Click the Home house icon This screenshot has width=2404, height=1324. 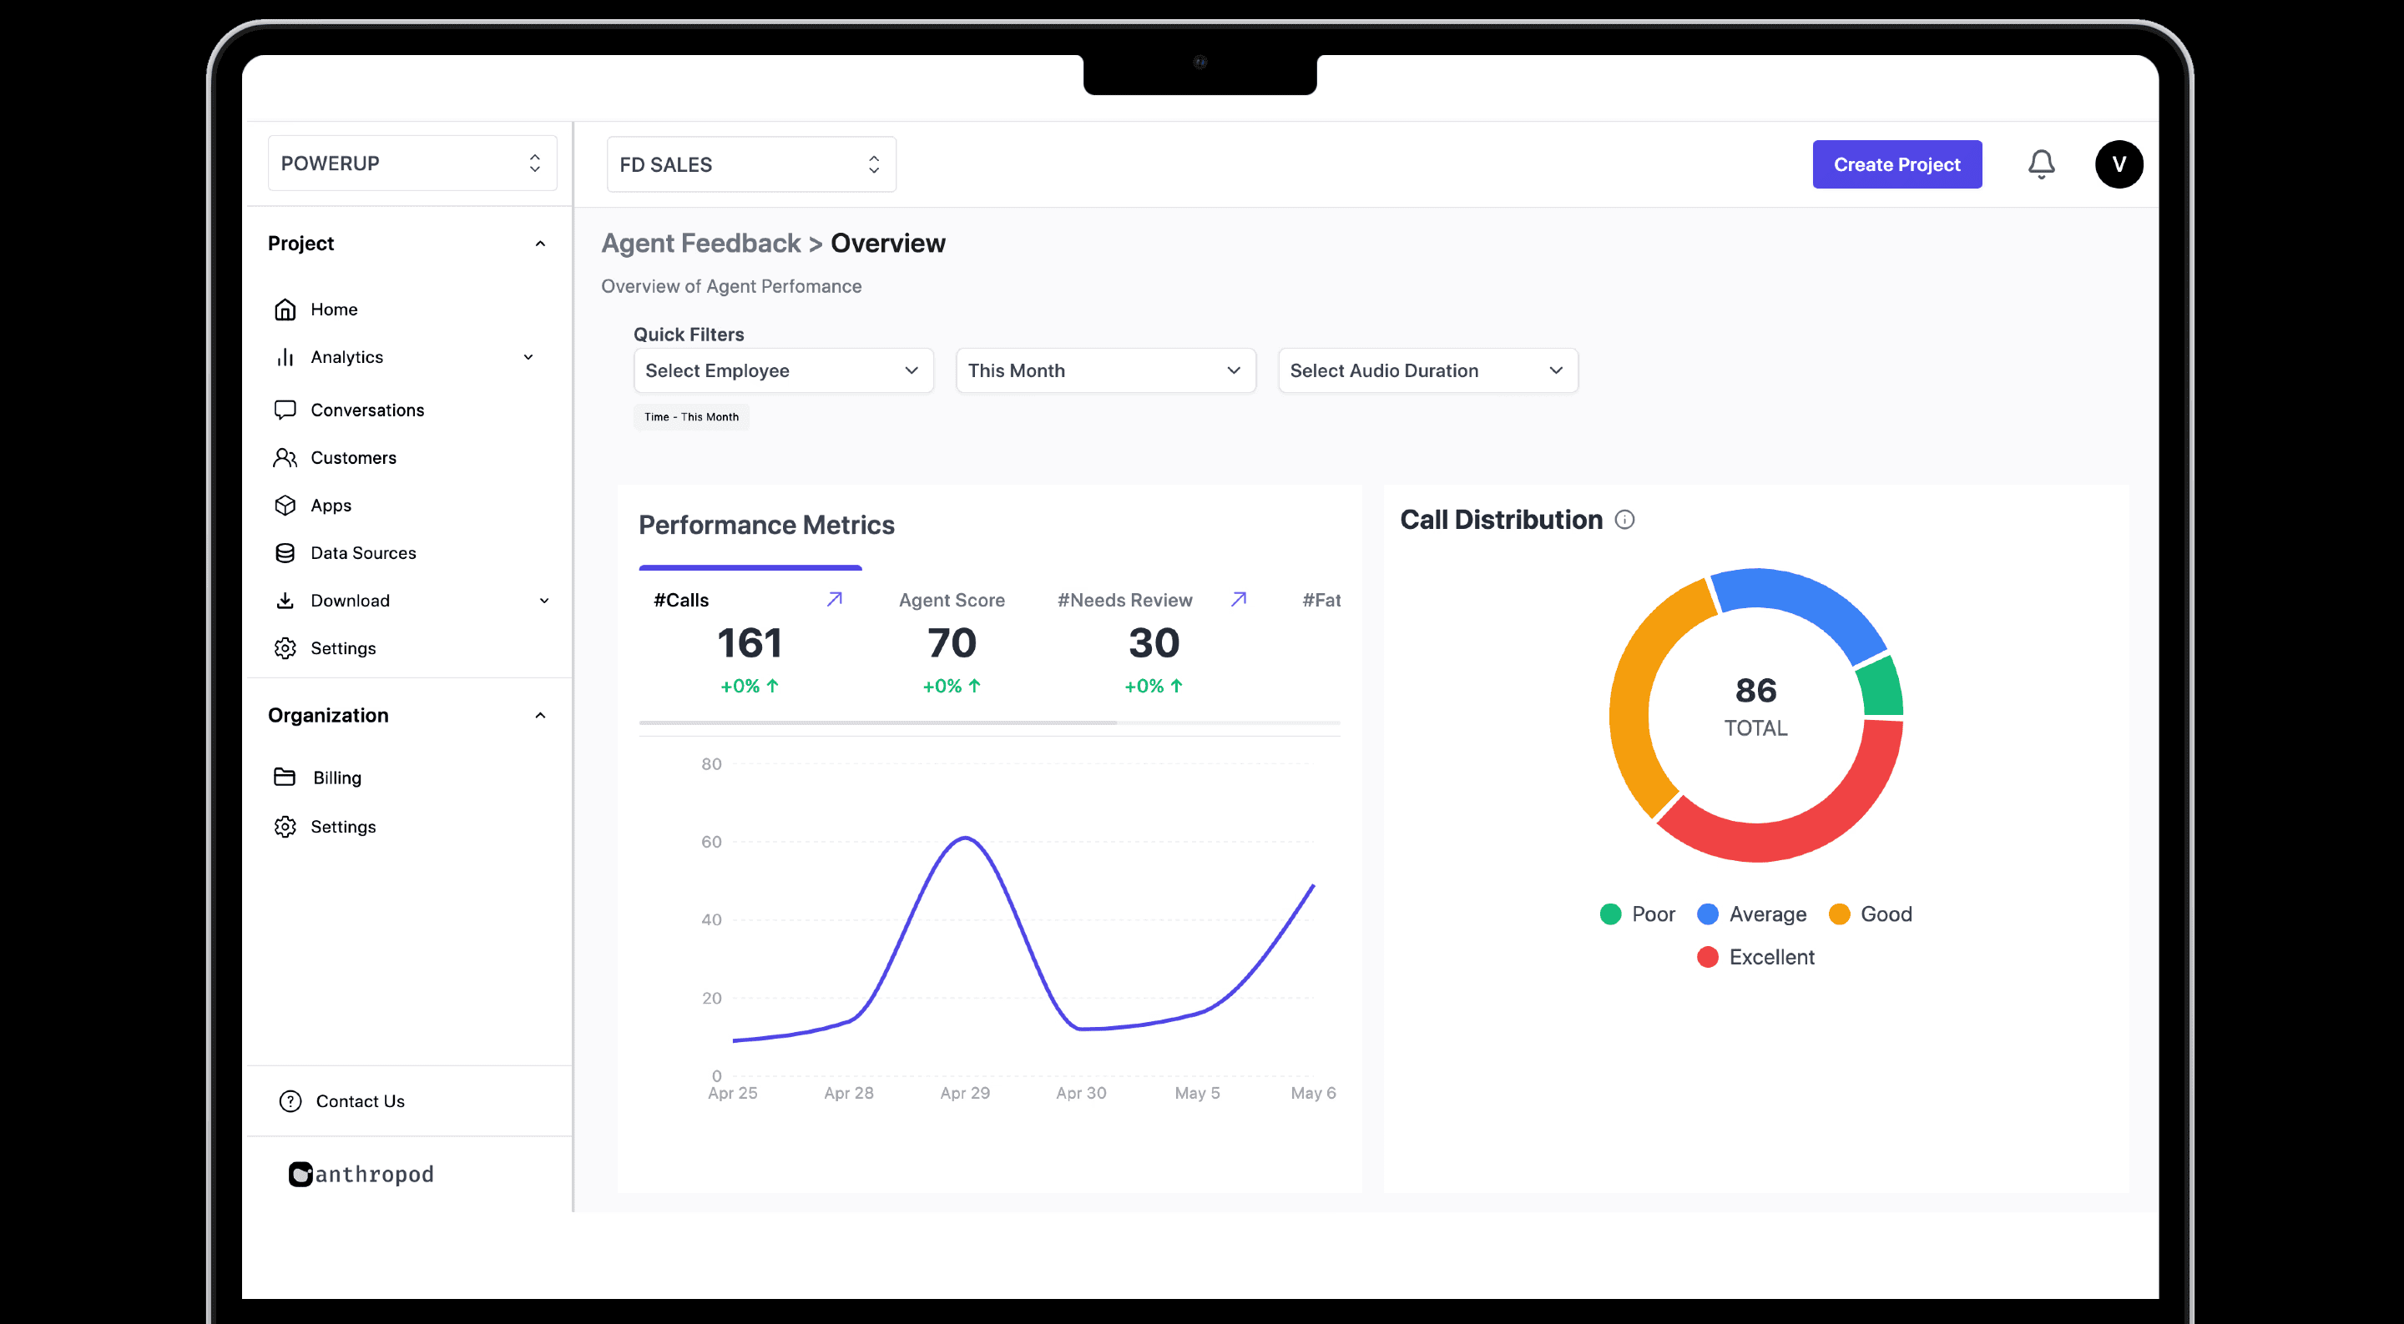pos(285,309)
